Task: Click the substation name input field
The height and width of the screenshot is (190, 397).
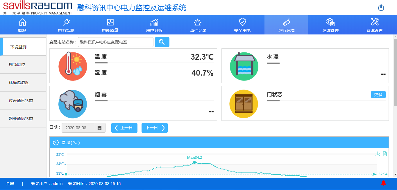Action: click(x=116, y=42)
